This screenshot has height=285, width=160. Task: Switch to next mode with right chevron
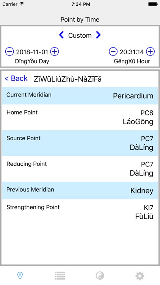click(x=98, y=35)
